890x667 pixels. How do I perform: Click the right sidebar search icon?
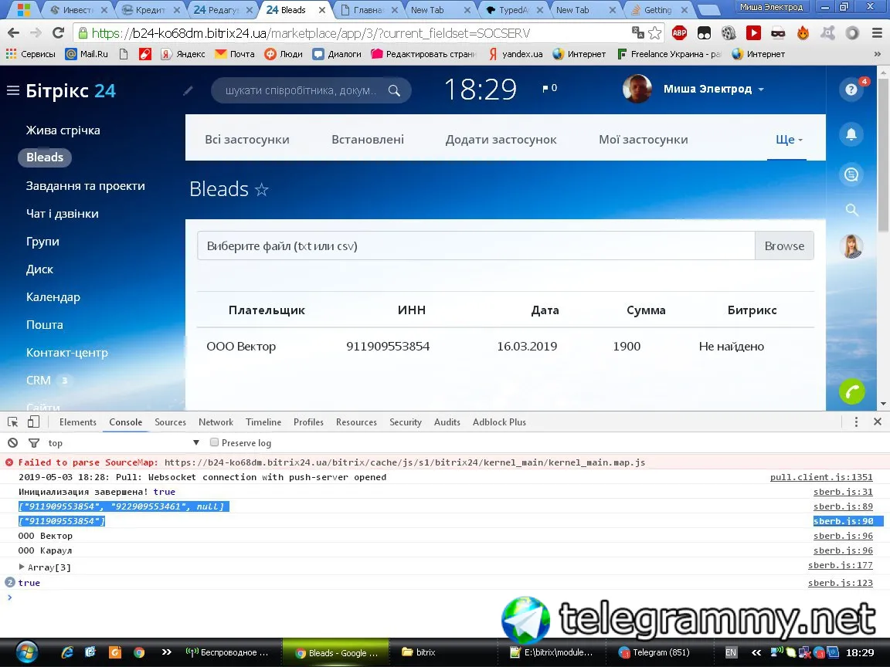(851, 210)
